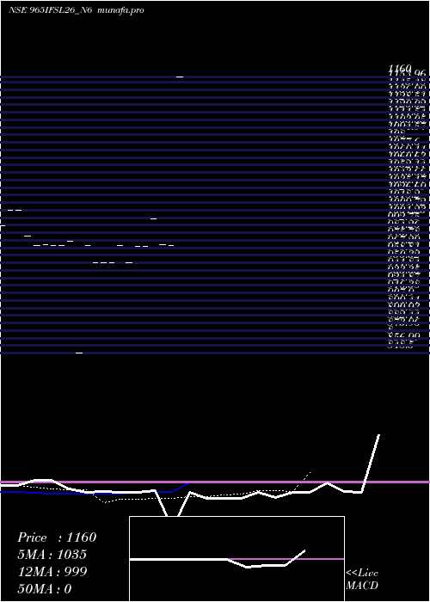Click the '12MA : 999' value
This screenshot has height=602, width=430.
point(52,571)
